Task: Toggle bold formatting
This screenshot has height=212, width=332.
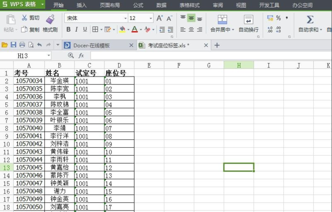Action: 69,29
